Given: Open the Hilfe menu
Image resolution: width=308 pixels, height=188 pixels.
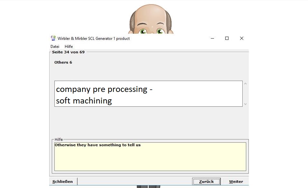Looking at the screenshot, I should pyautogui.click(x=69, y=47).
